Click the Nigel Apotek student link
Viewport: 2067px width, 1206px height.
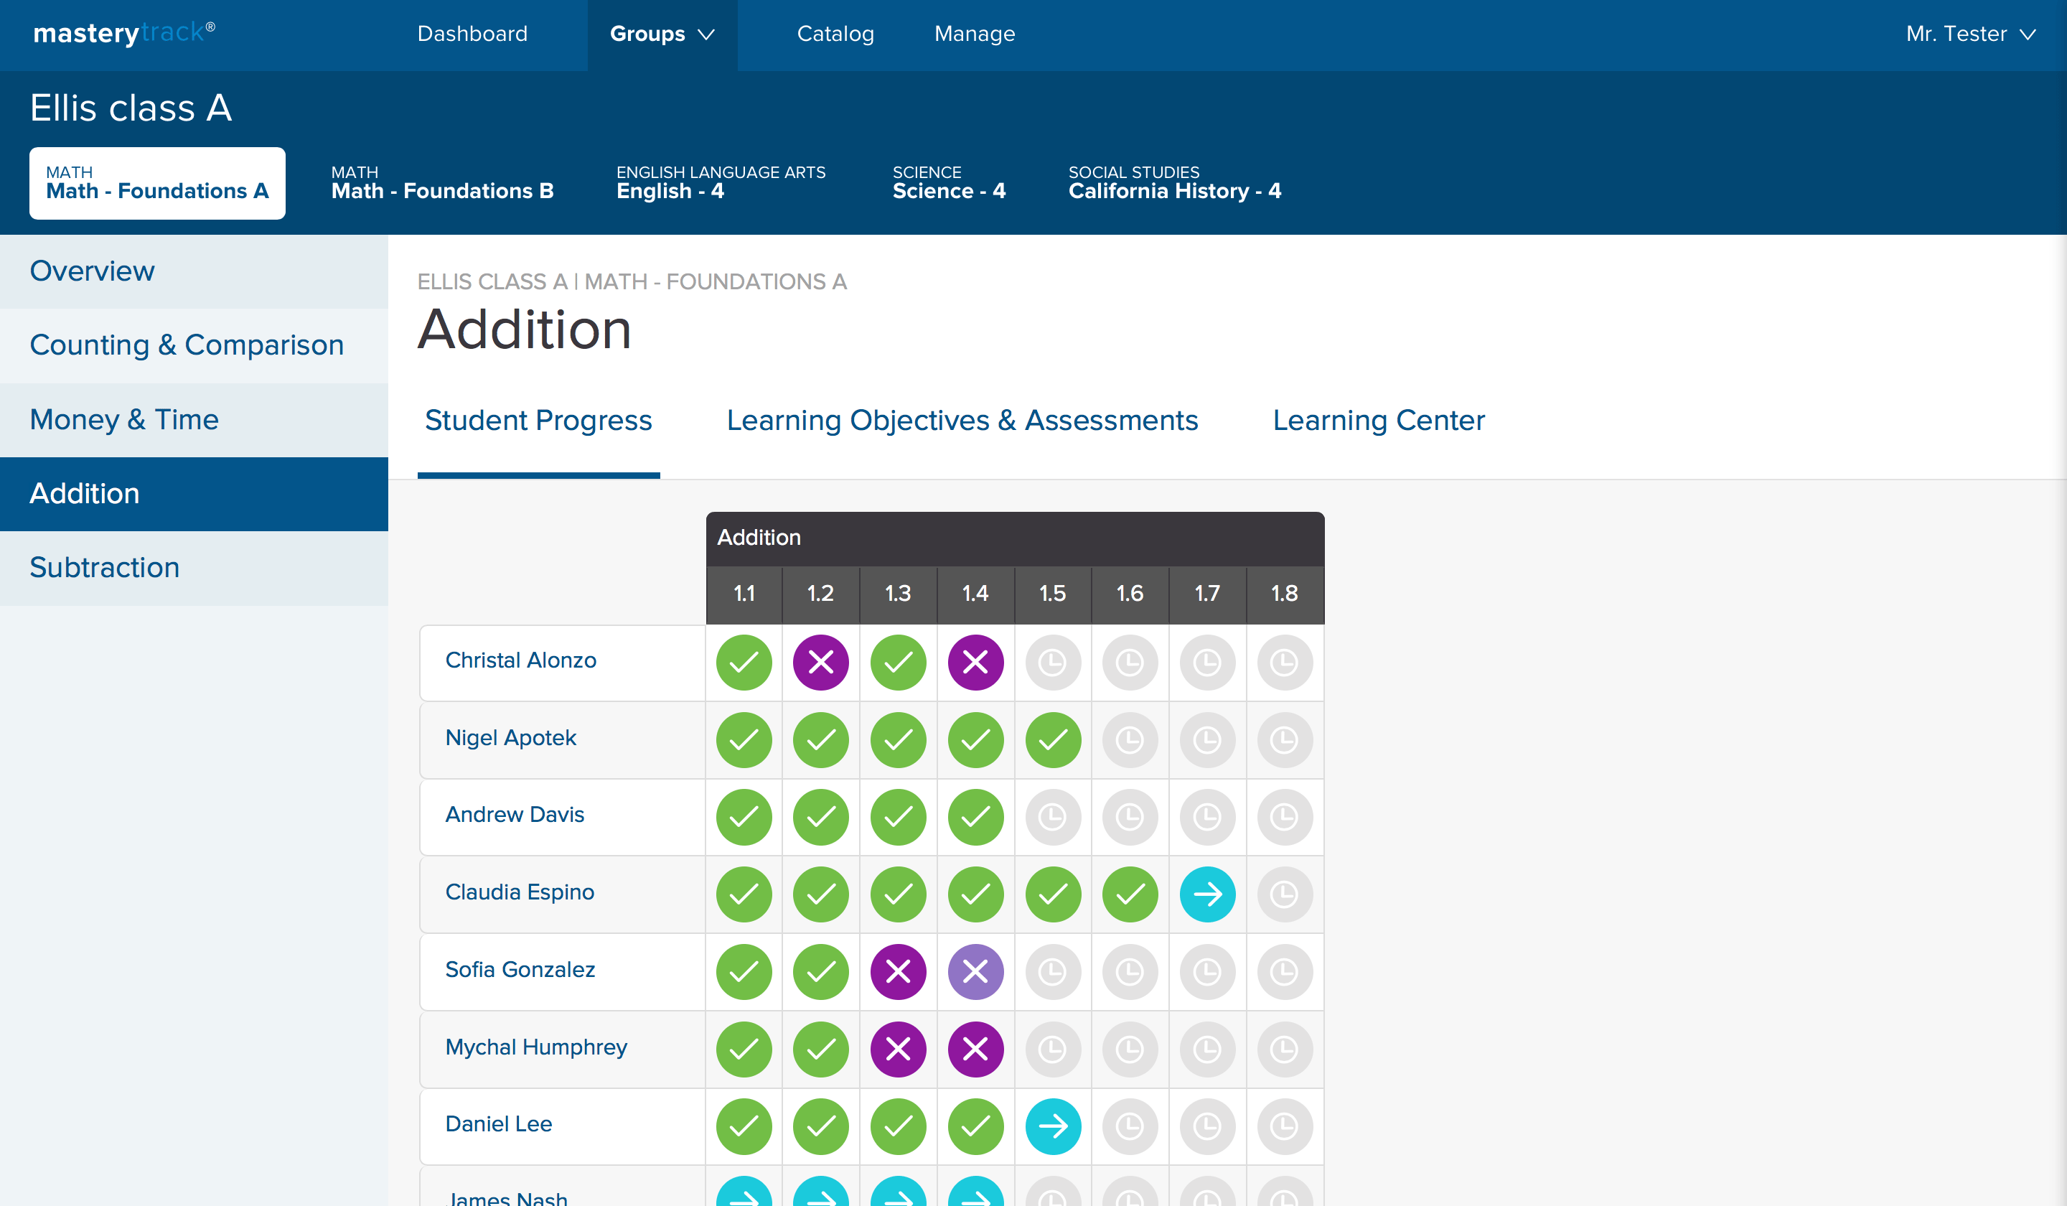[x=510, y=737]
